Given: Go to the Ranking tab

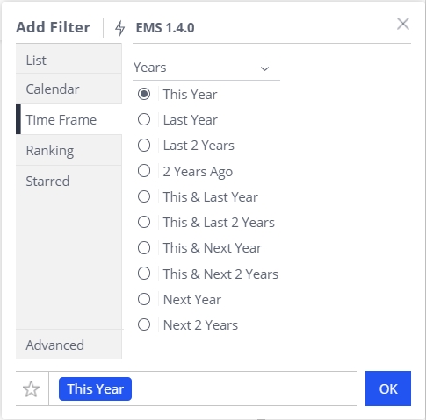Looking at the screenshot, I should pyautogui.click(x=69, y=151).
